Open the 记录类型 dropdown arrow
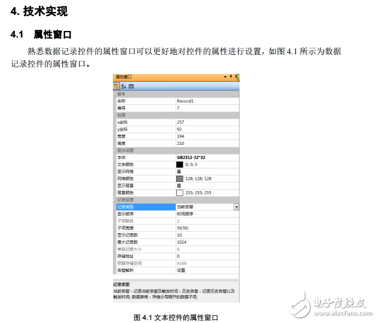The height and width of the screenshot is (323, 377). (237, 207)
